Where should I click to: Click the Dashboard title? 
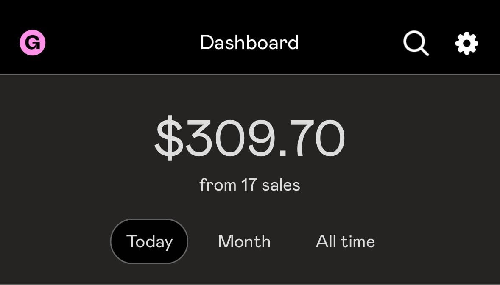coord(249,43)
